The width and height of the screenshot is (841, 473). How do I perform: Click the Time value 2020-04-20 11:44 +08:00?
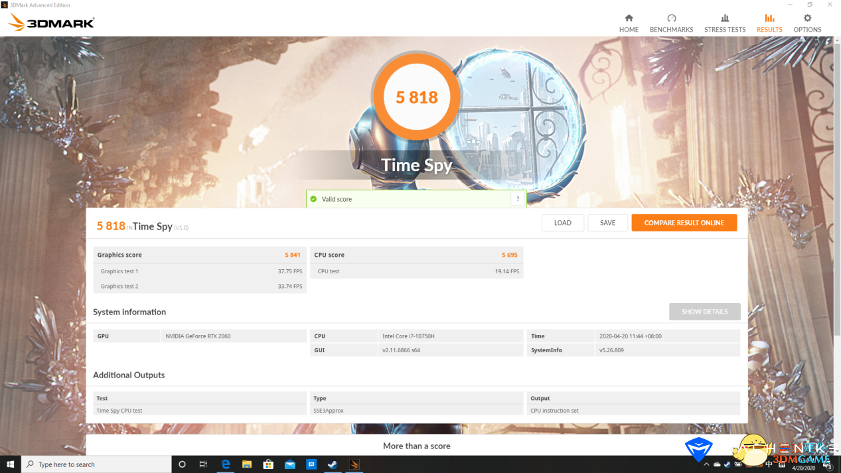point(630,336)
